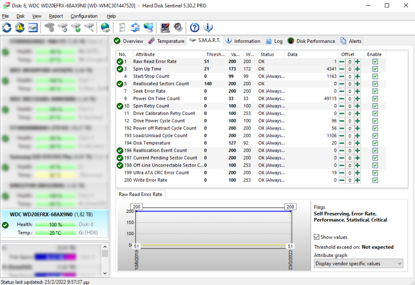Decrease offset for Seek Error Rate
Screen dimensions: 415x285
click(342, 91)
